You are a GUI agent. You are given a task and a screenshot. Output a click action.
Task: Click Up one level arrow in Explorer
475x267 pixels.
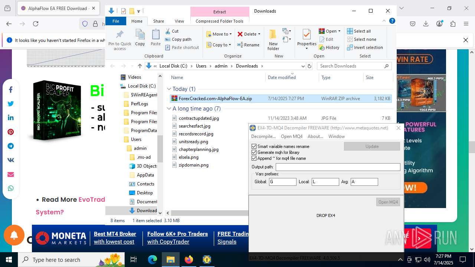[140, 66]
